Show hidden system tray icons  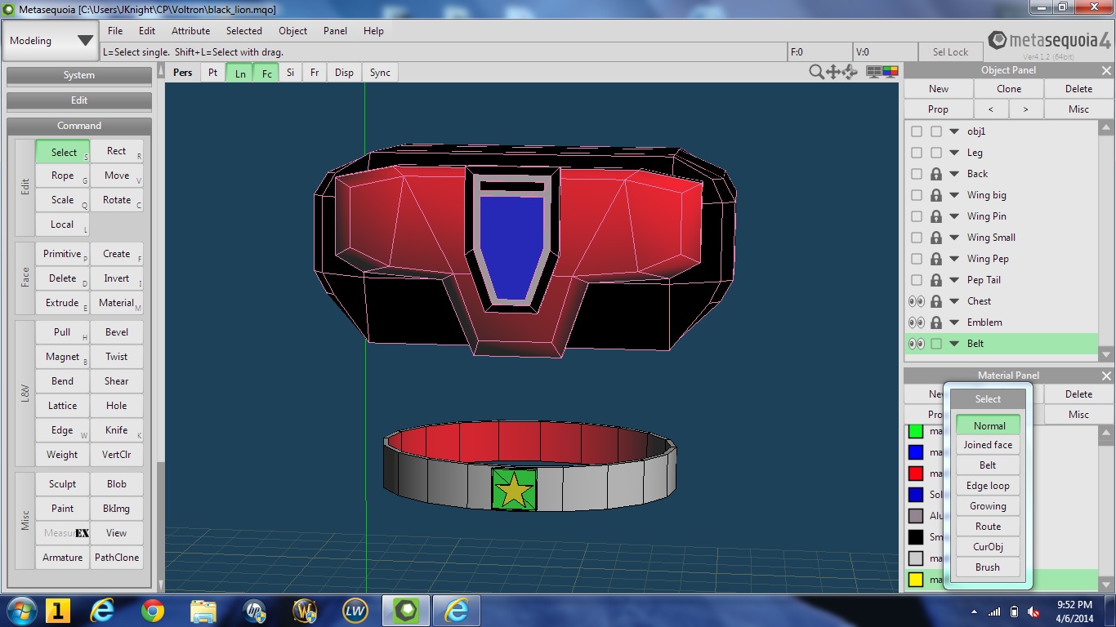click(x=974, y=611)
